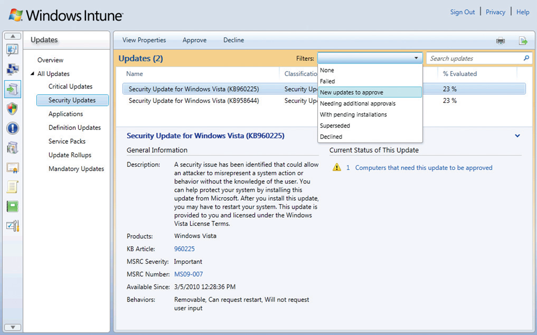Click the Sign Out link
This screenshot has height=335, width=537.
pos(463,12)
